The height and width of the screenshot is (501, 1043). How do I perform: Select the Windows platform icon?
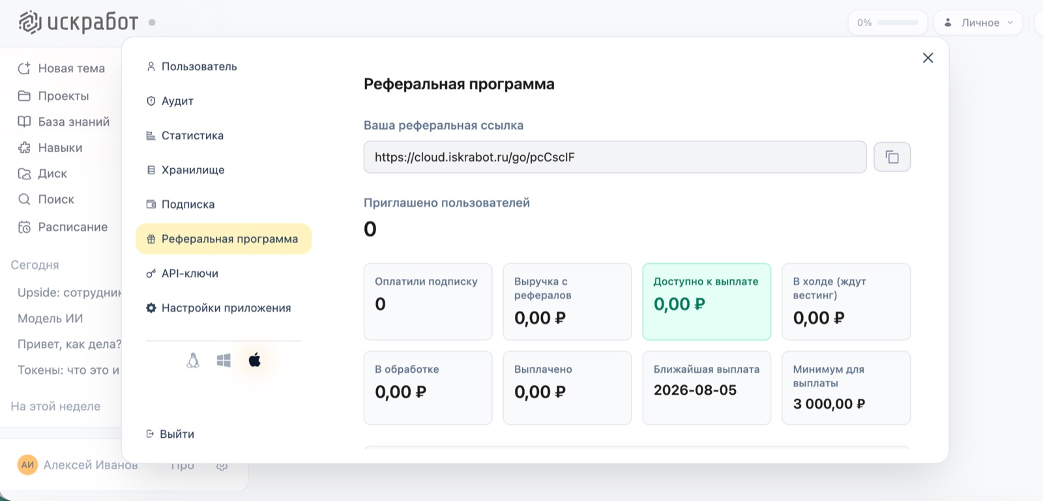[224, 360]
